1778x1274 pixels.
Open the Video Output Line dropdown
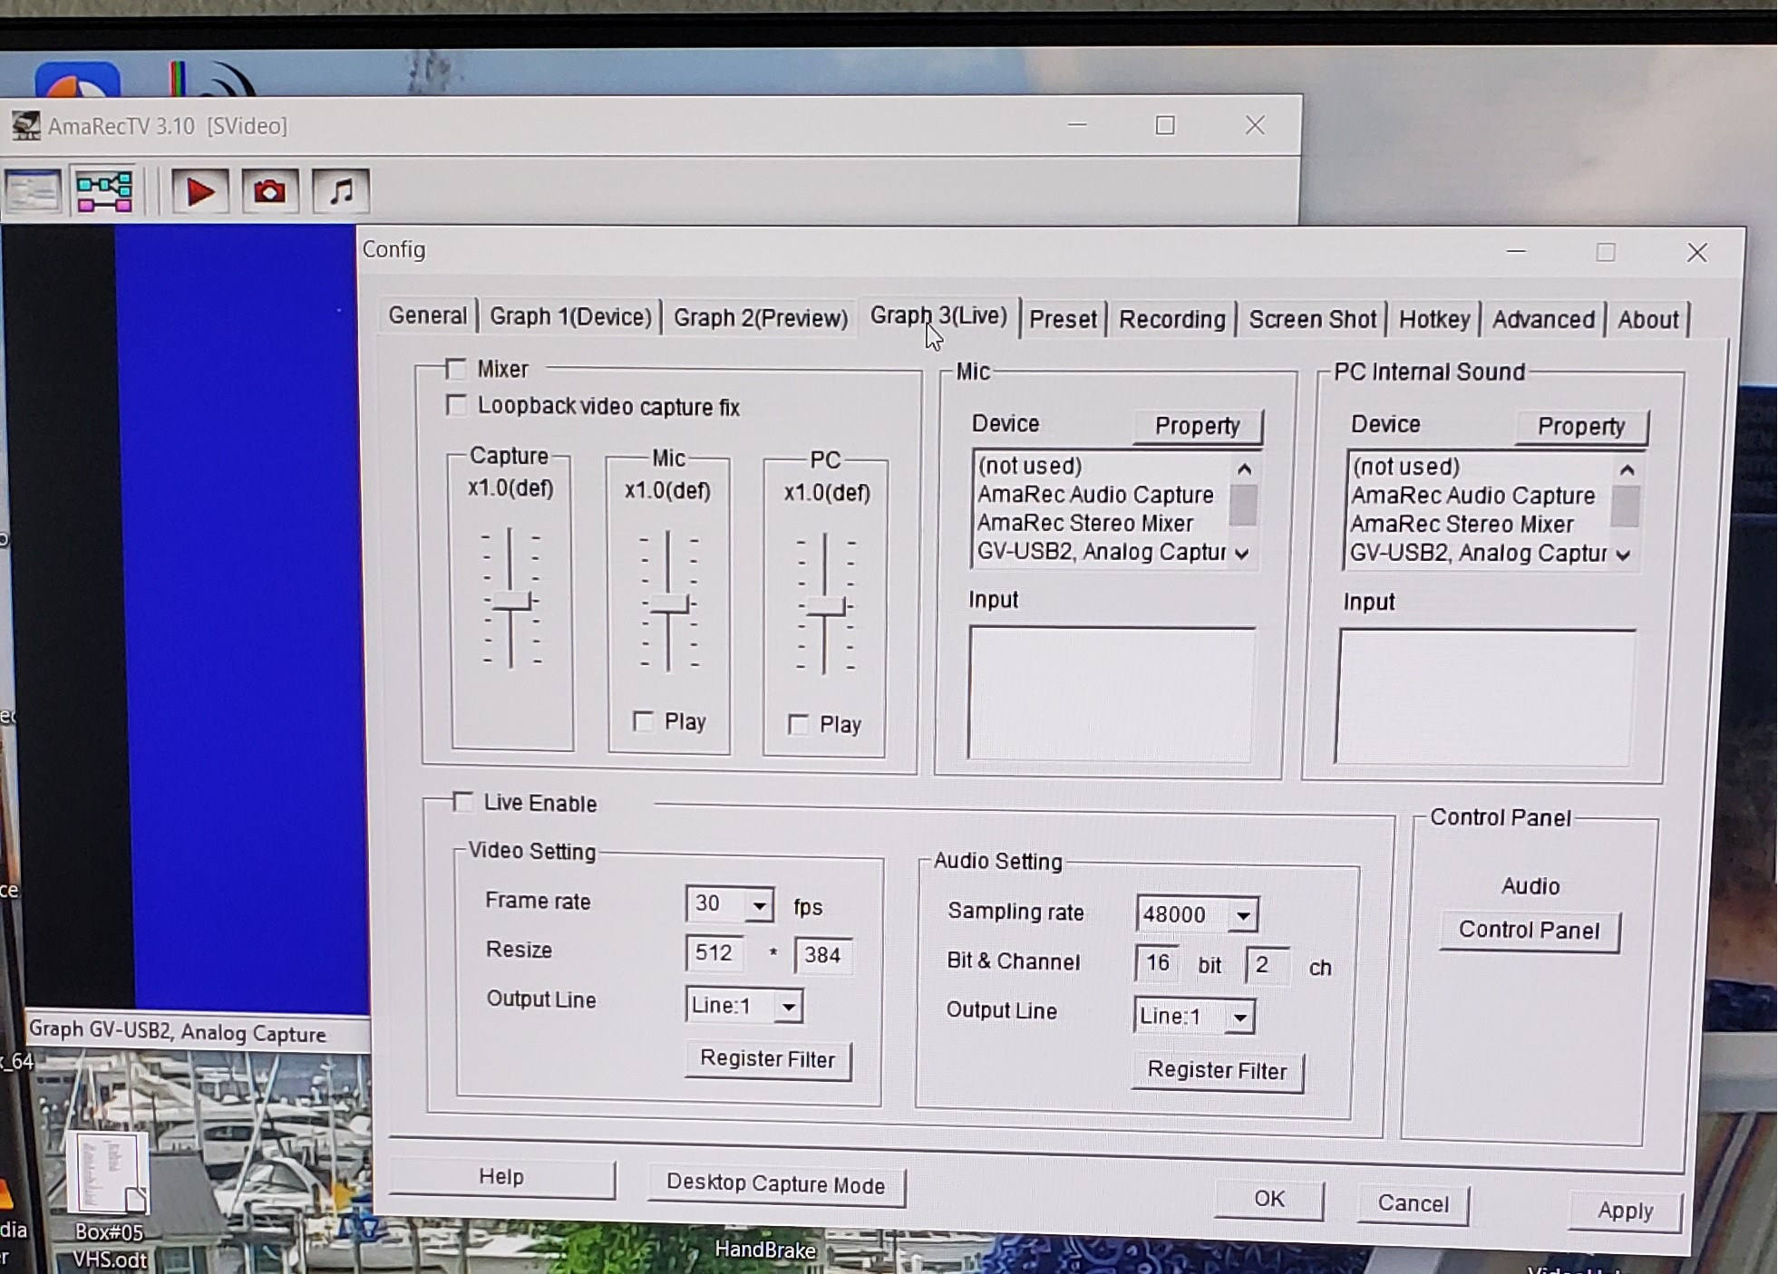[x=789, y=1006]
